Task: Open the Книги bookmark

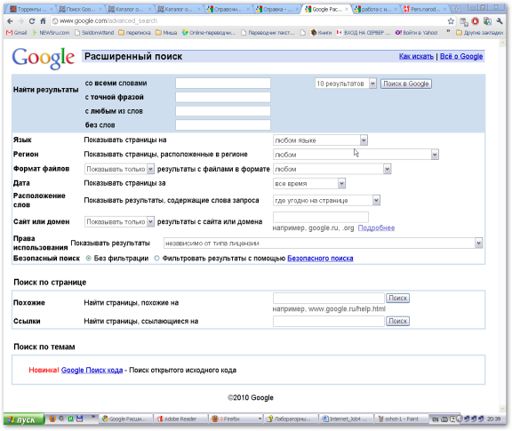Action: pos(321,33)
